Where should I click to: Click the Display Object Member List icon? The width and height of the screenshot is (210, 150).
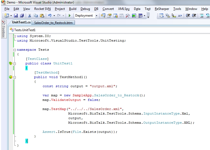tap(161, 16)
